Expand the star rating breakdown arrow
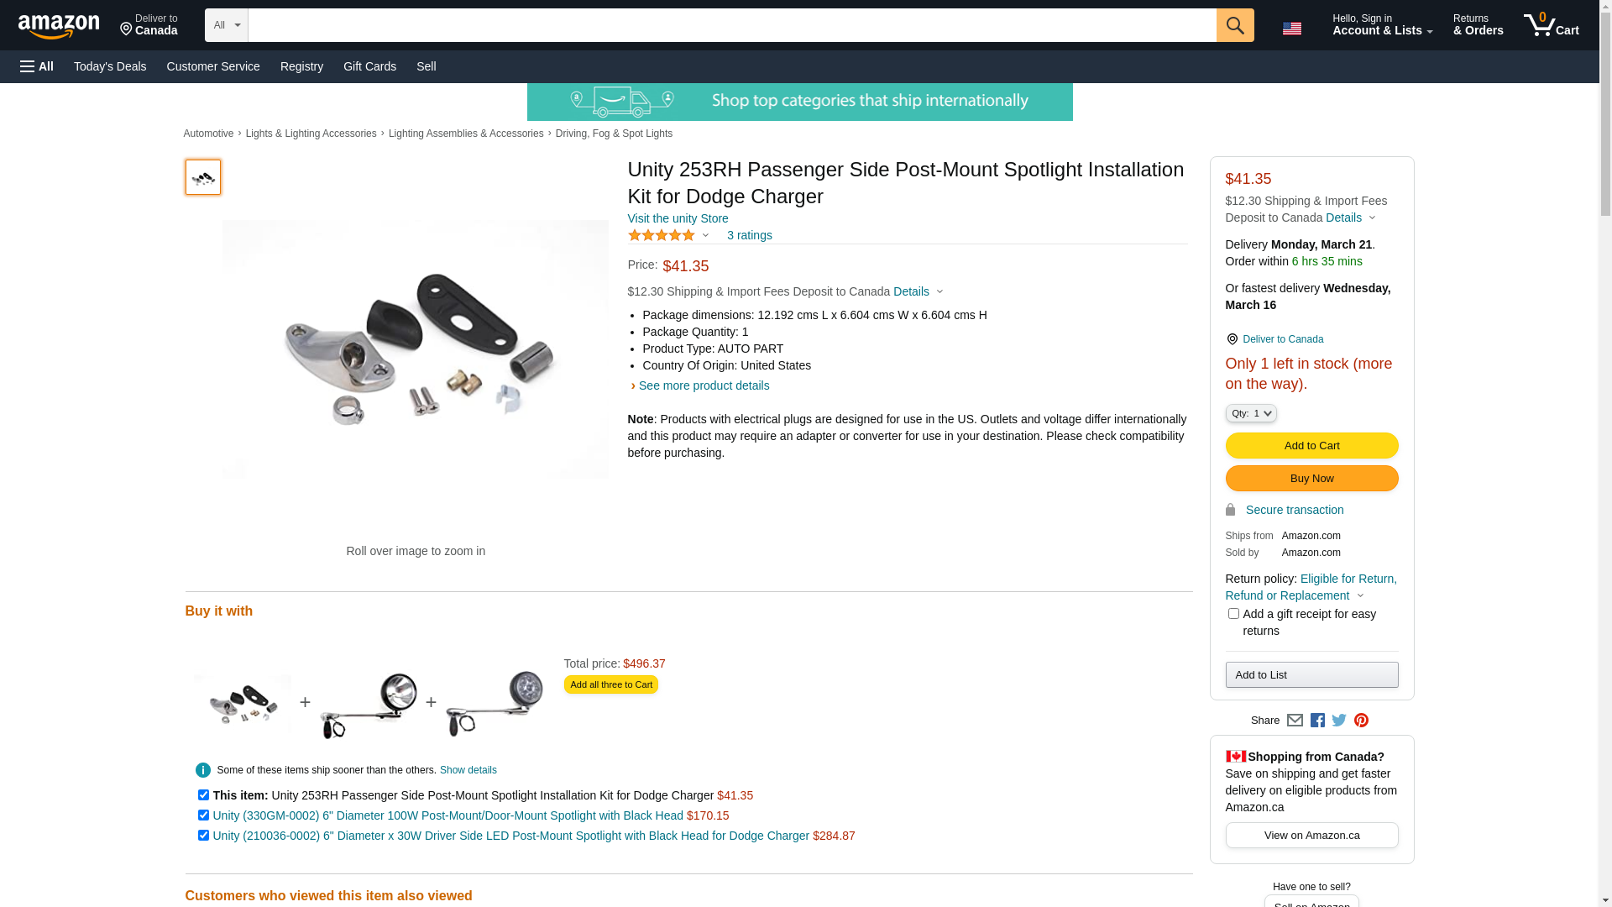This screenshot has width=1612, height=907. (705, 236)
